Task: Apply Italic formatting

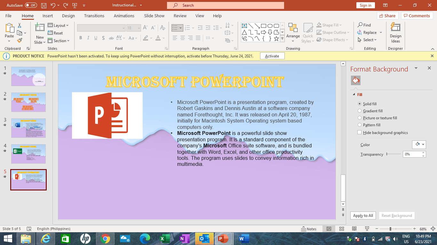Action: (x=88, y=38)
